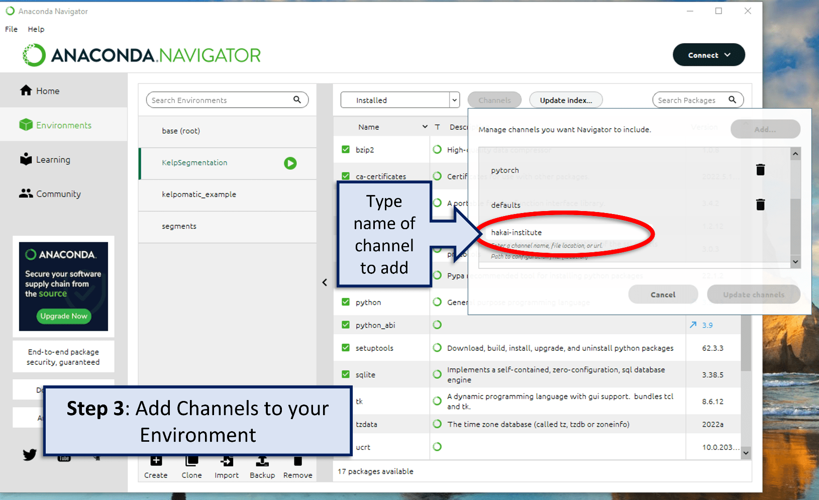Click the Name column sort arrow
Screen dimensions: 819x500
click(x=425, y=127)
